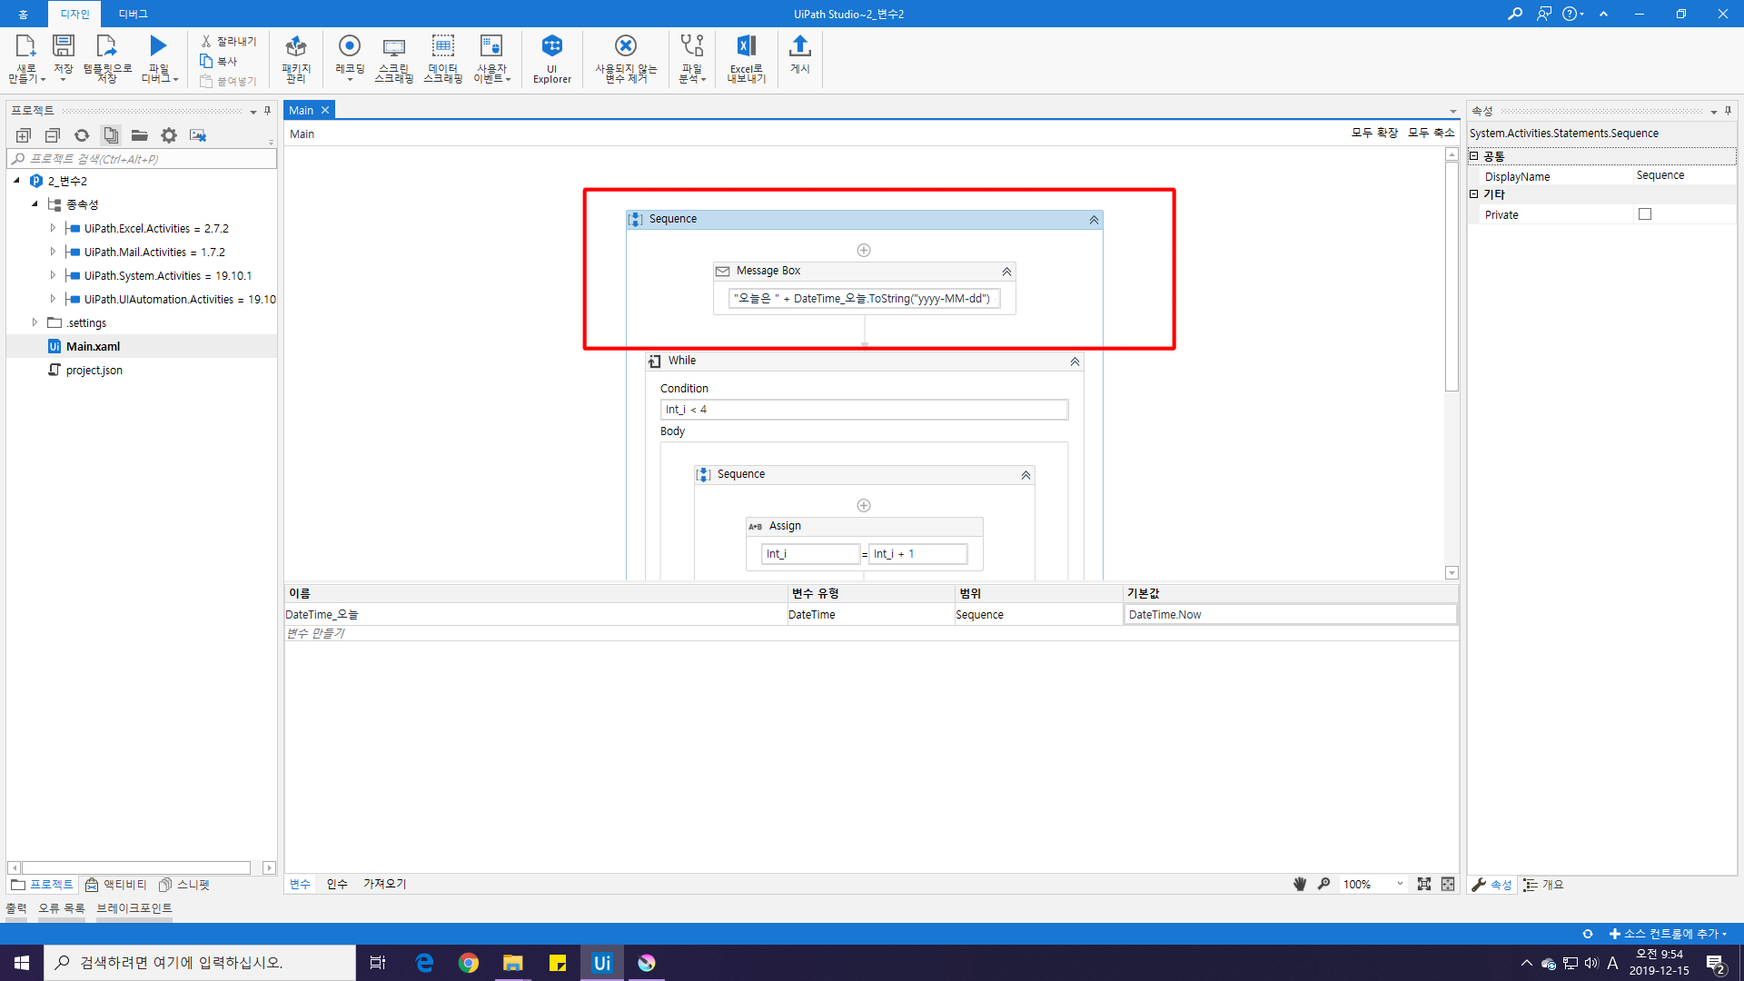Open Chrome from the taskbar
This screenshot has height=981, width=1744.
click(469, 963)
